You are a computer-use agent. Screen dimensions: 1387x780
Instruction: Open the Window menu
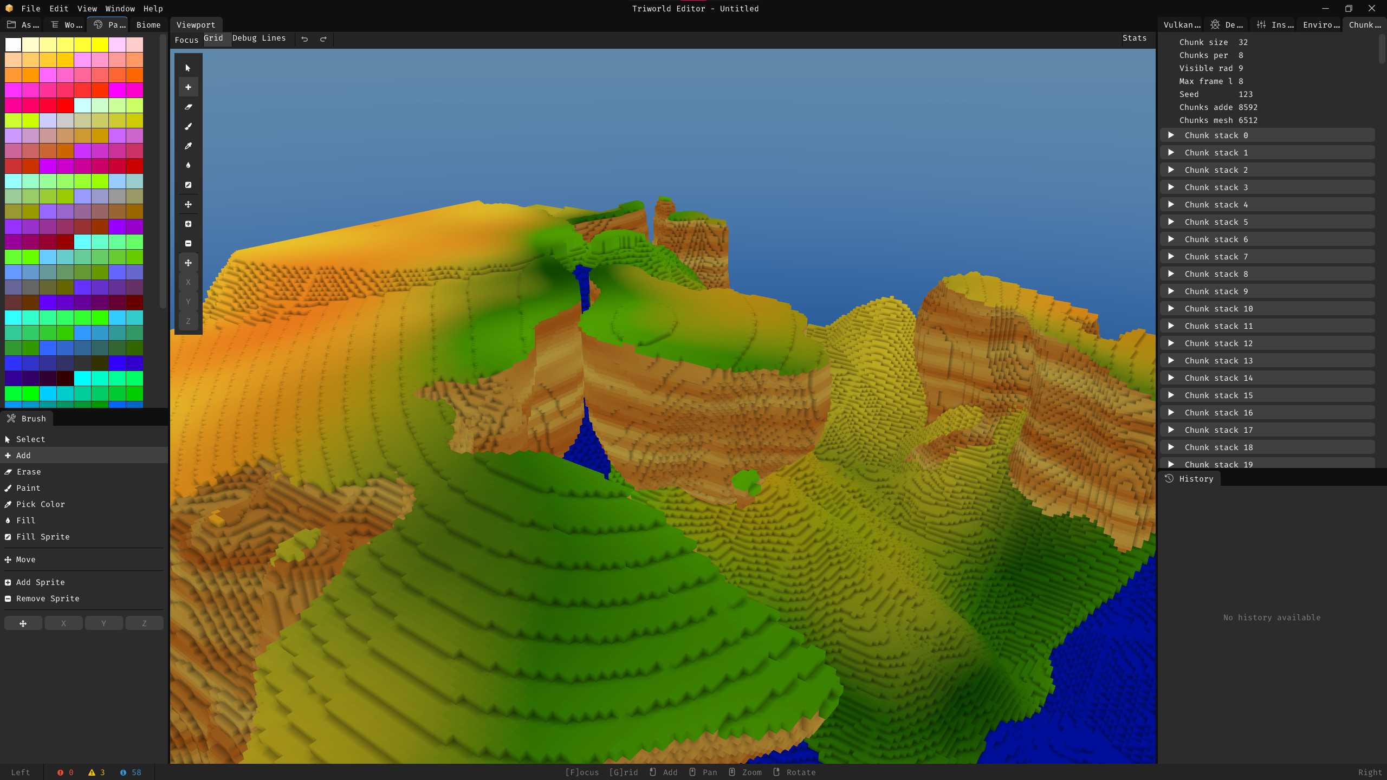tap(120, 9)
